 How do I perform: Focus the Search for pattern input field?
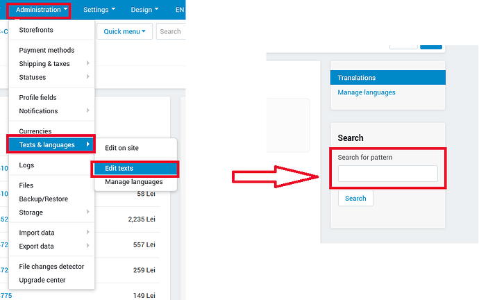(387, 174)
